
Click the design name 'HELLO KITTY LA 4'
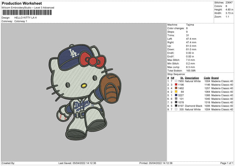coord(25,18)
